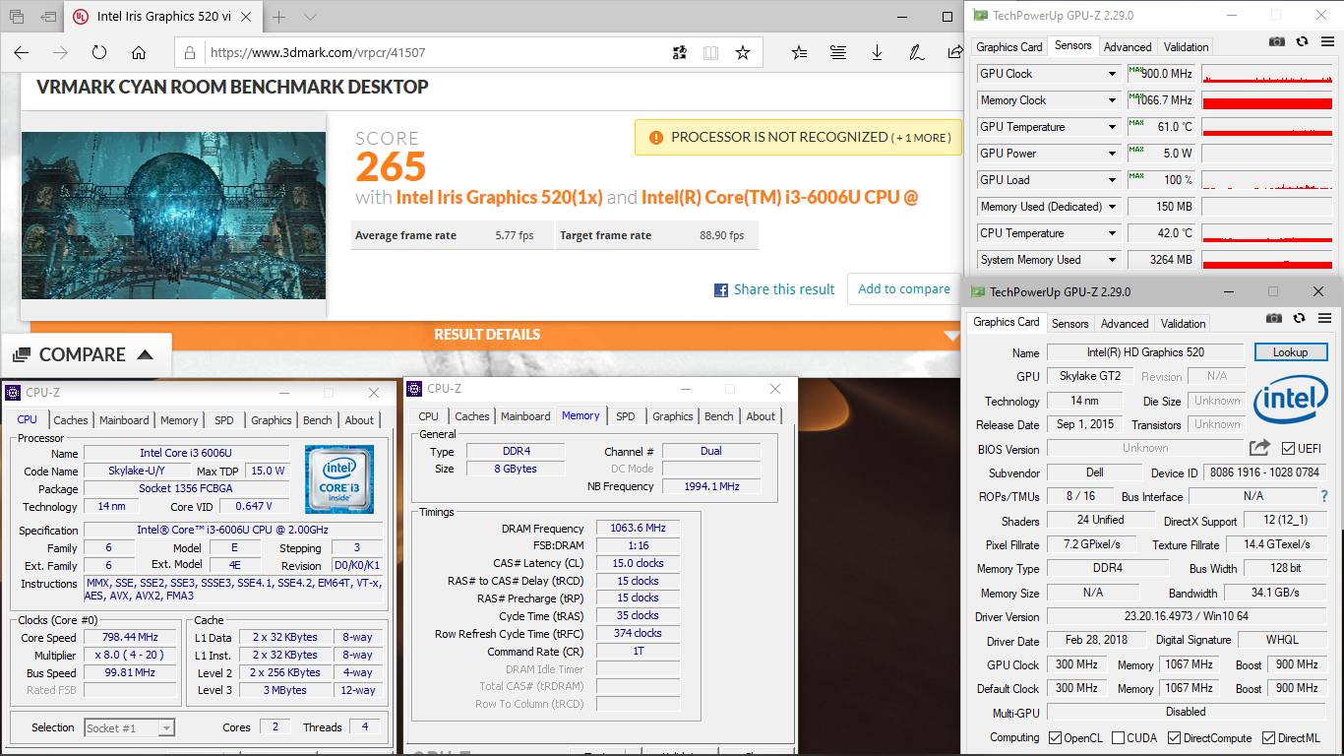The image size is (1344, 756).
Task: Open System Memory Used sensor dropdown
Action: coord(1113,260)
